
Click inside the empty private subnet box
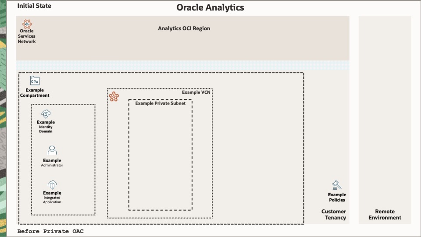coord(160,158)
